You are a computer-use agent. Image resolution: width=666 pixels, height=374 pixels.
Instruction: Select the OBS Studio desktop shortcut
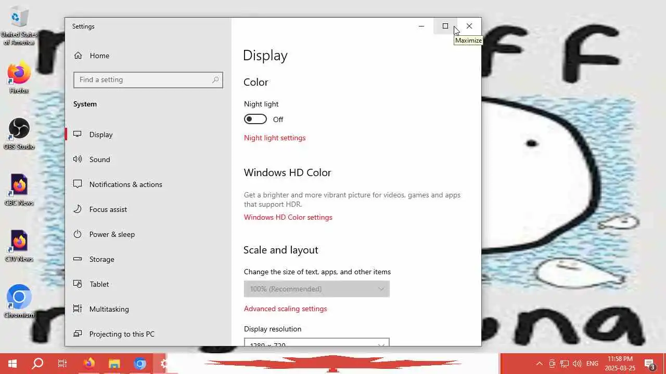(x=19, y=133)
